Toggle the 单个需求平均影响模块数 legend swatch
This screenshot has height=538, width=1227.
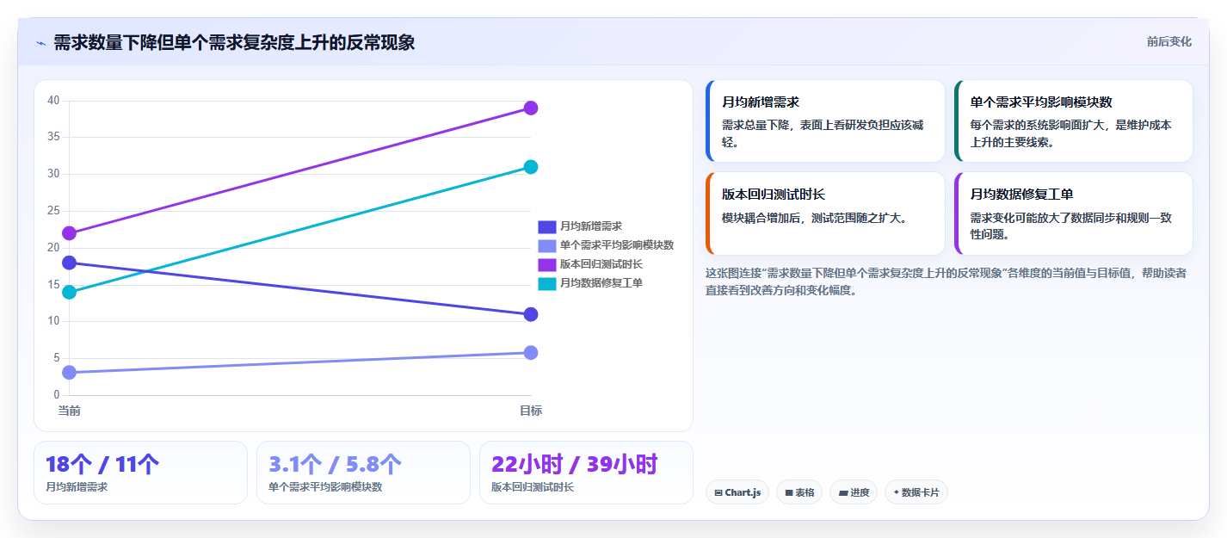[547, 245]
